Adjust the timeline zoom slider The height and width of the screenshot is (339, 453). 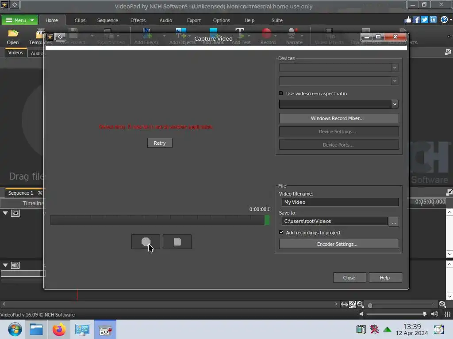pos(370,305)
